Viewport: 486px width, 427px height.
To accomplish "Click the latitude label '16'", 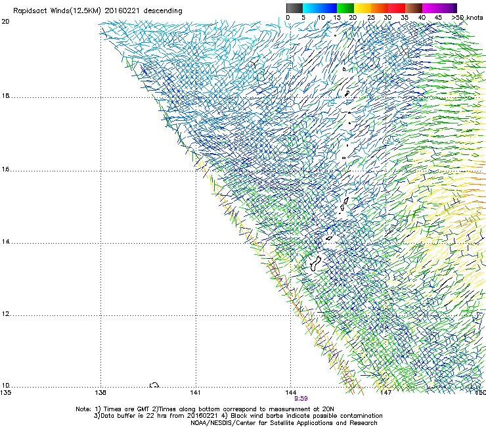I will coord(5,169).
